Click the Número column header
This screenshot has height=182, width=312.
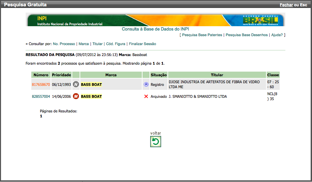click(x=41, y=75)
